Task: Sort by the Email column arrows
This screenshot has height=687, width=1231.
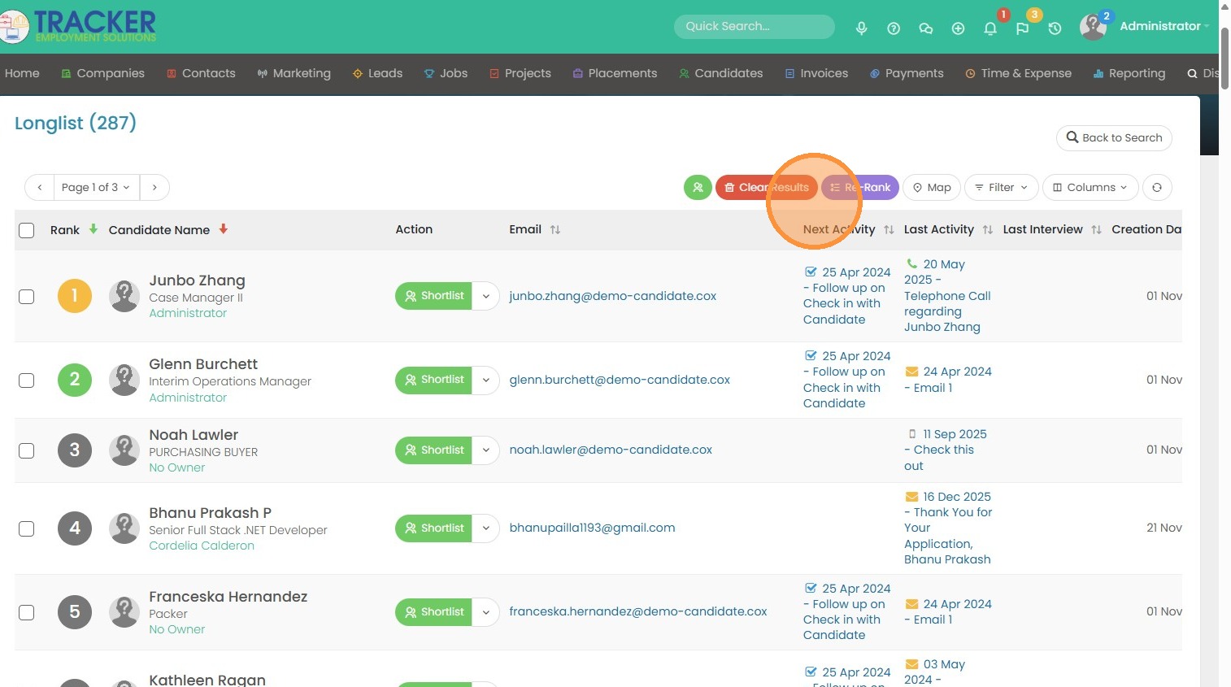Action: pos(555,230)
